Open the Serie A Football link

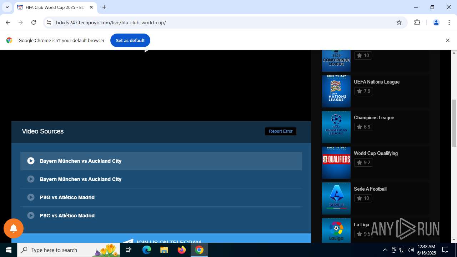pos(370,189)
